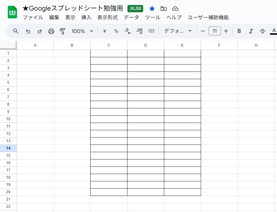Screen dimensions: 277x212
Task: Redo the last undone action
Action: point(39,31)
